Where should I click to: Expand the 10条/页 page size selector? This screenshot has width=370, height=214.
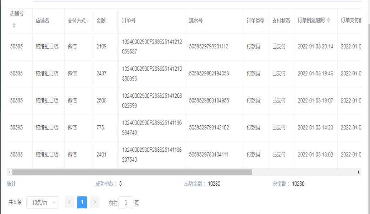(x=42, y=203)
